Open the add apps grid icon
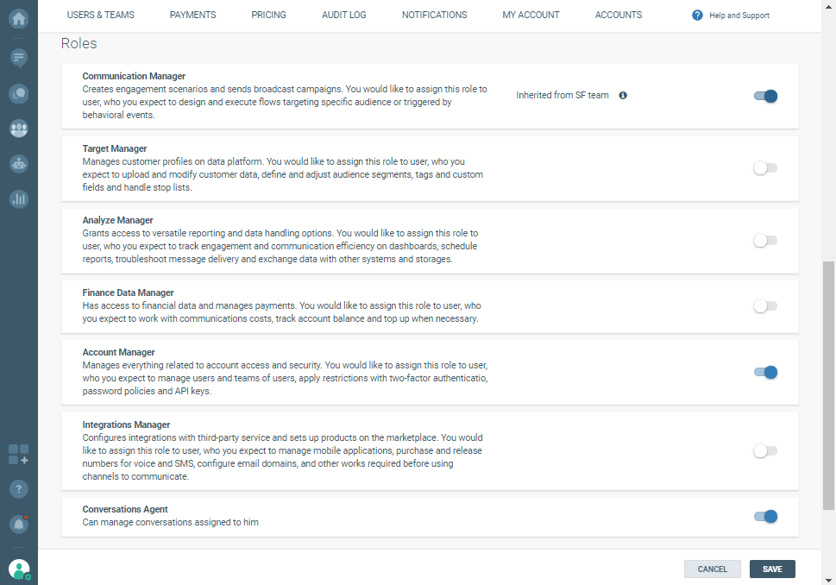Screen dimensions: 836x585 [18, 454]
